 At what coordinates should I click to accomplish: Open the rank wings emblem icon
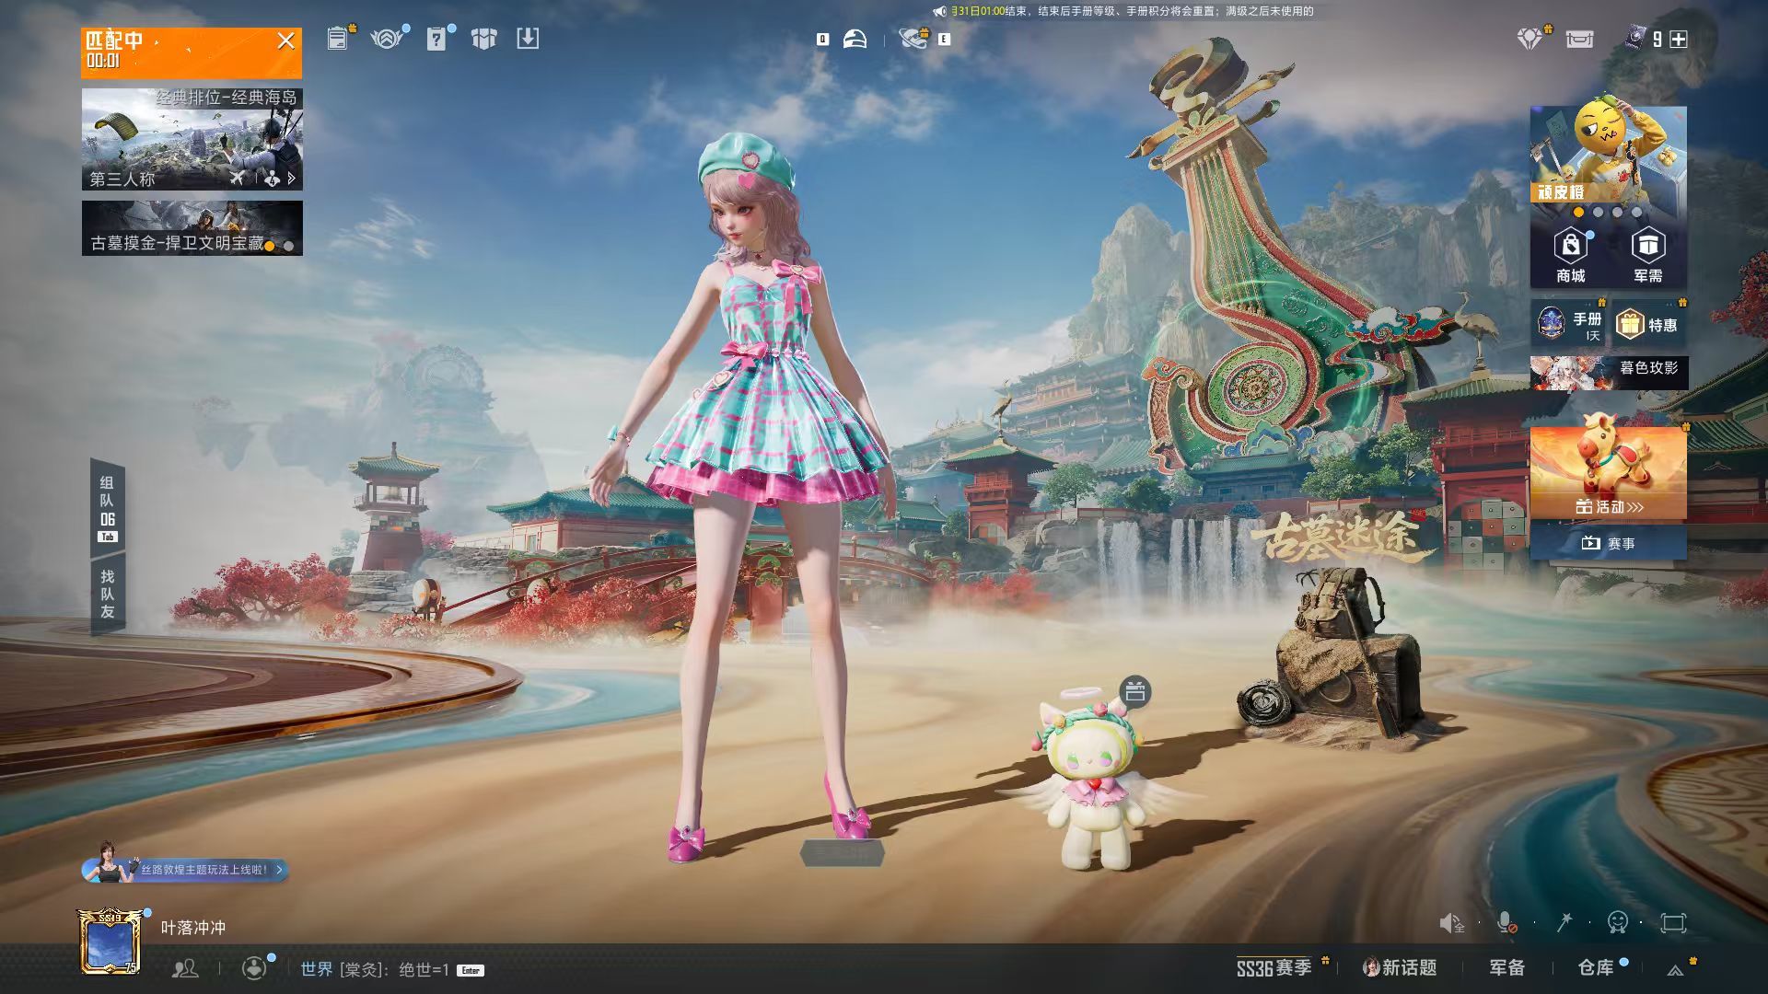coord(387,39)
